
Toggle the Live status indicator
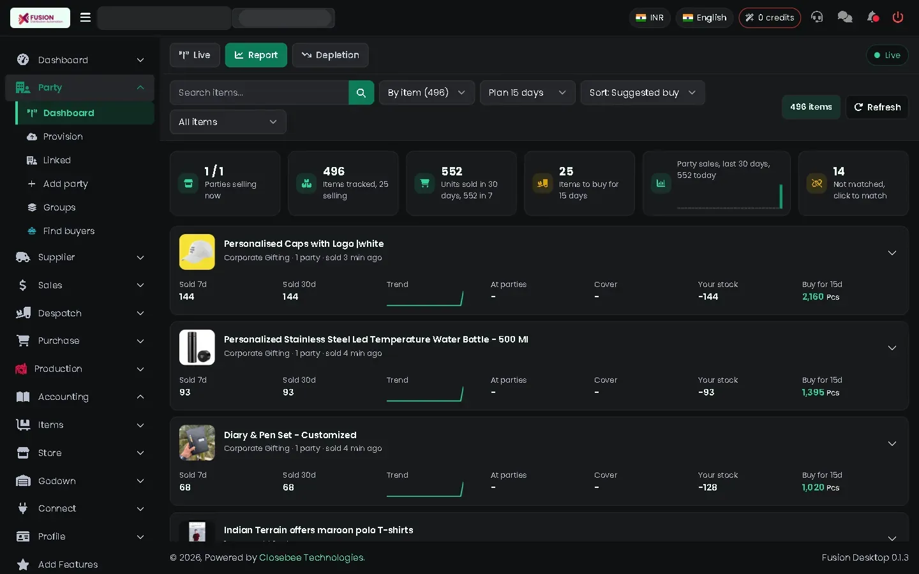[x=887, y=55]
